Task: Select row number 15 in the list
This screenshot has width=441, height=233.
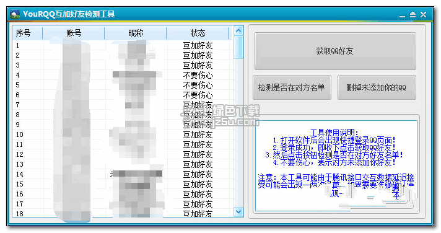Action: coord(123,184)
